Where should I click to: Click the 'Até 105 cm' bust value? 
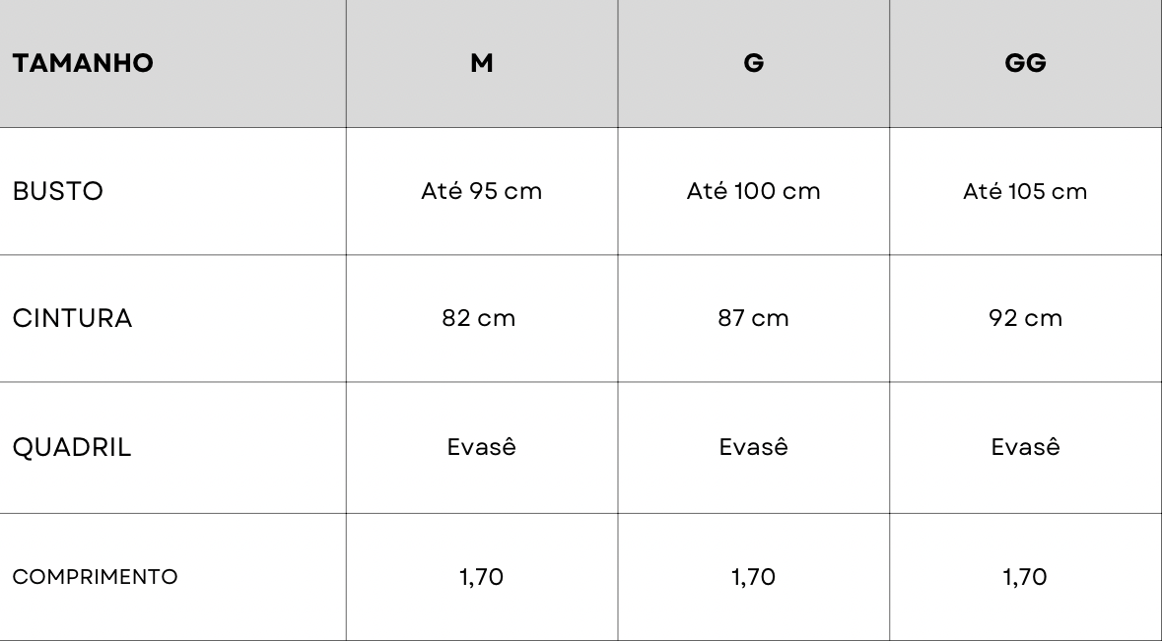1025,191
